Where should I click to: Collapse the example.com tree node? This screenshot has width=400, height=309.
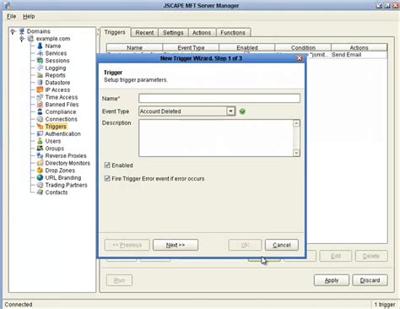pyautogui.click(x=22, y=39)
